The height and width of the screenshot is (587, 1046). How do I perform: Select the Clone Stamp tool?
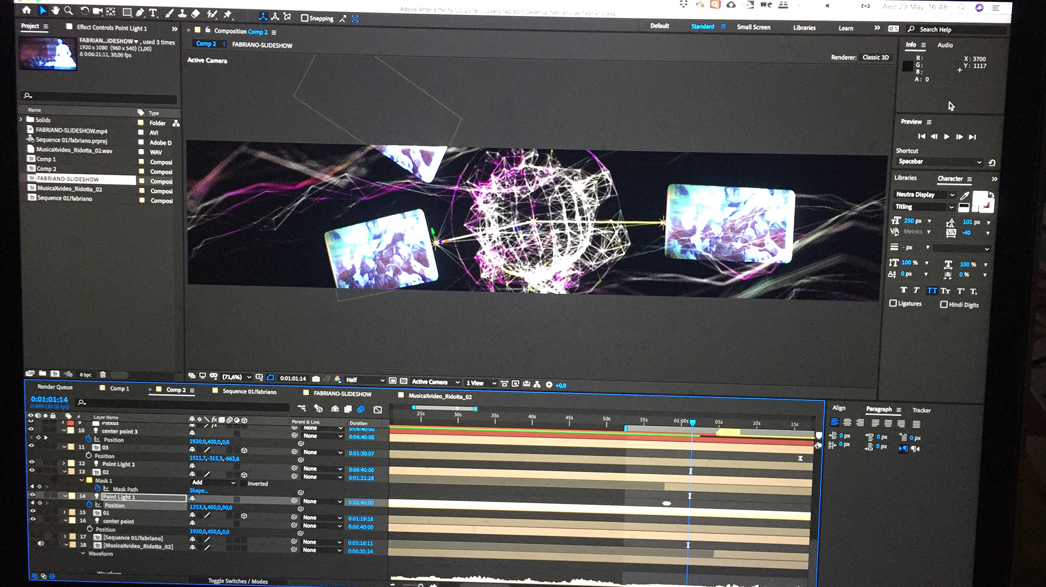(x=183, y=13)
